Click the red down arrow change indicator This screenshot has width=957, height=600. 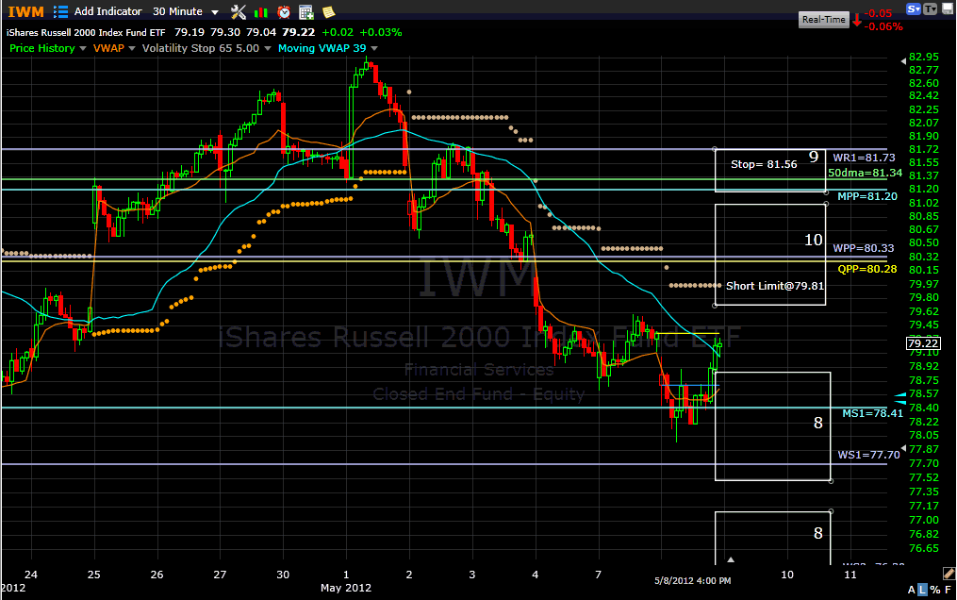click(857, 20)
